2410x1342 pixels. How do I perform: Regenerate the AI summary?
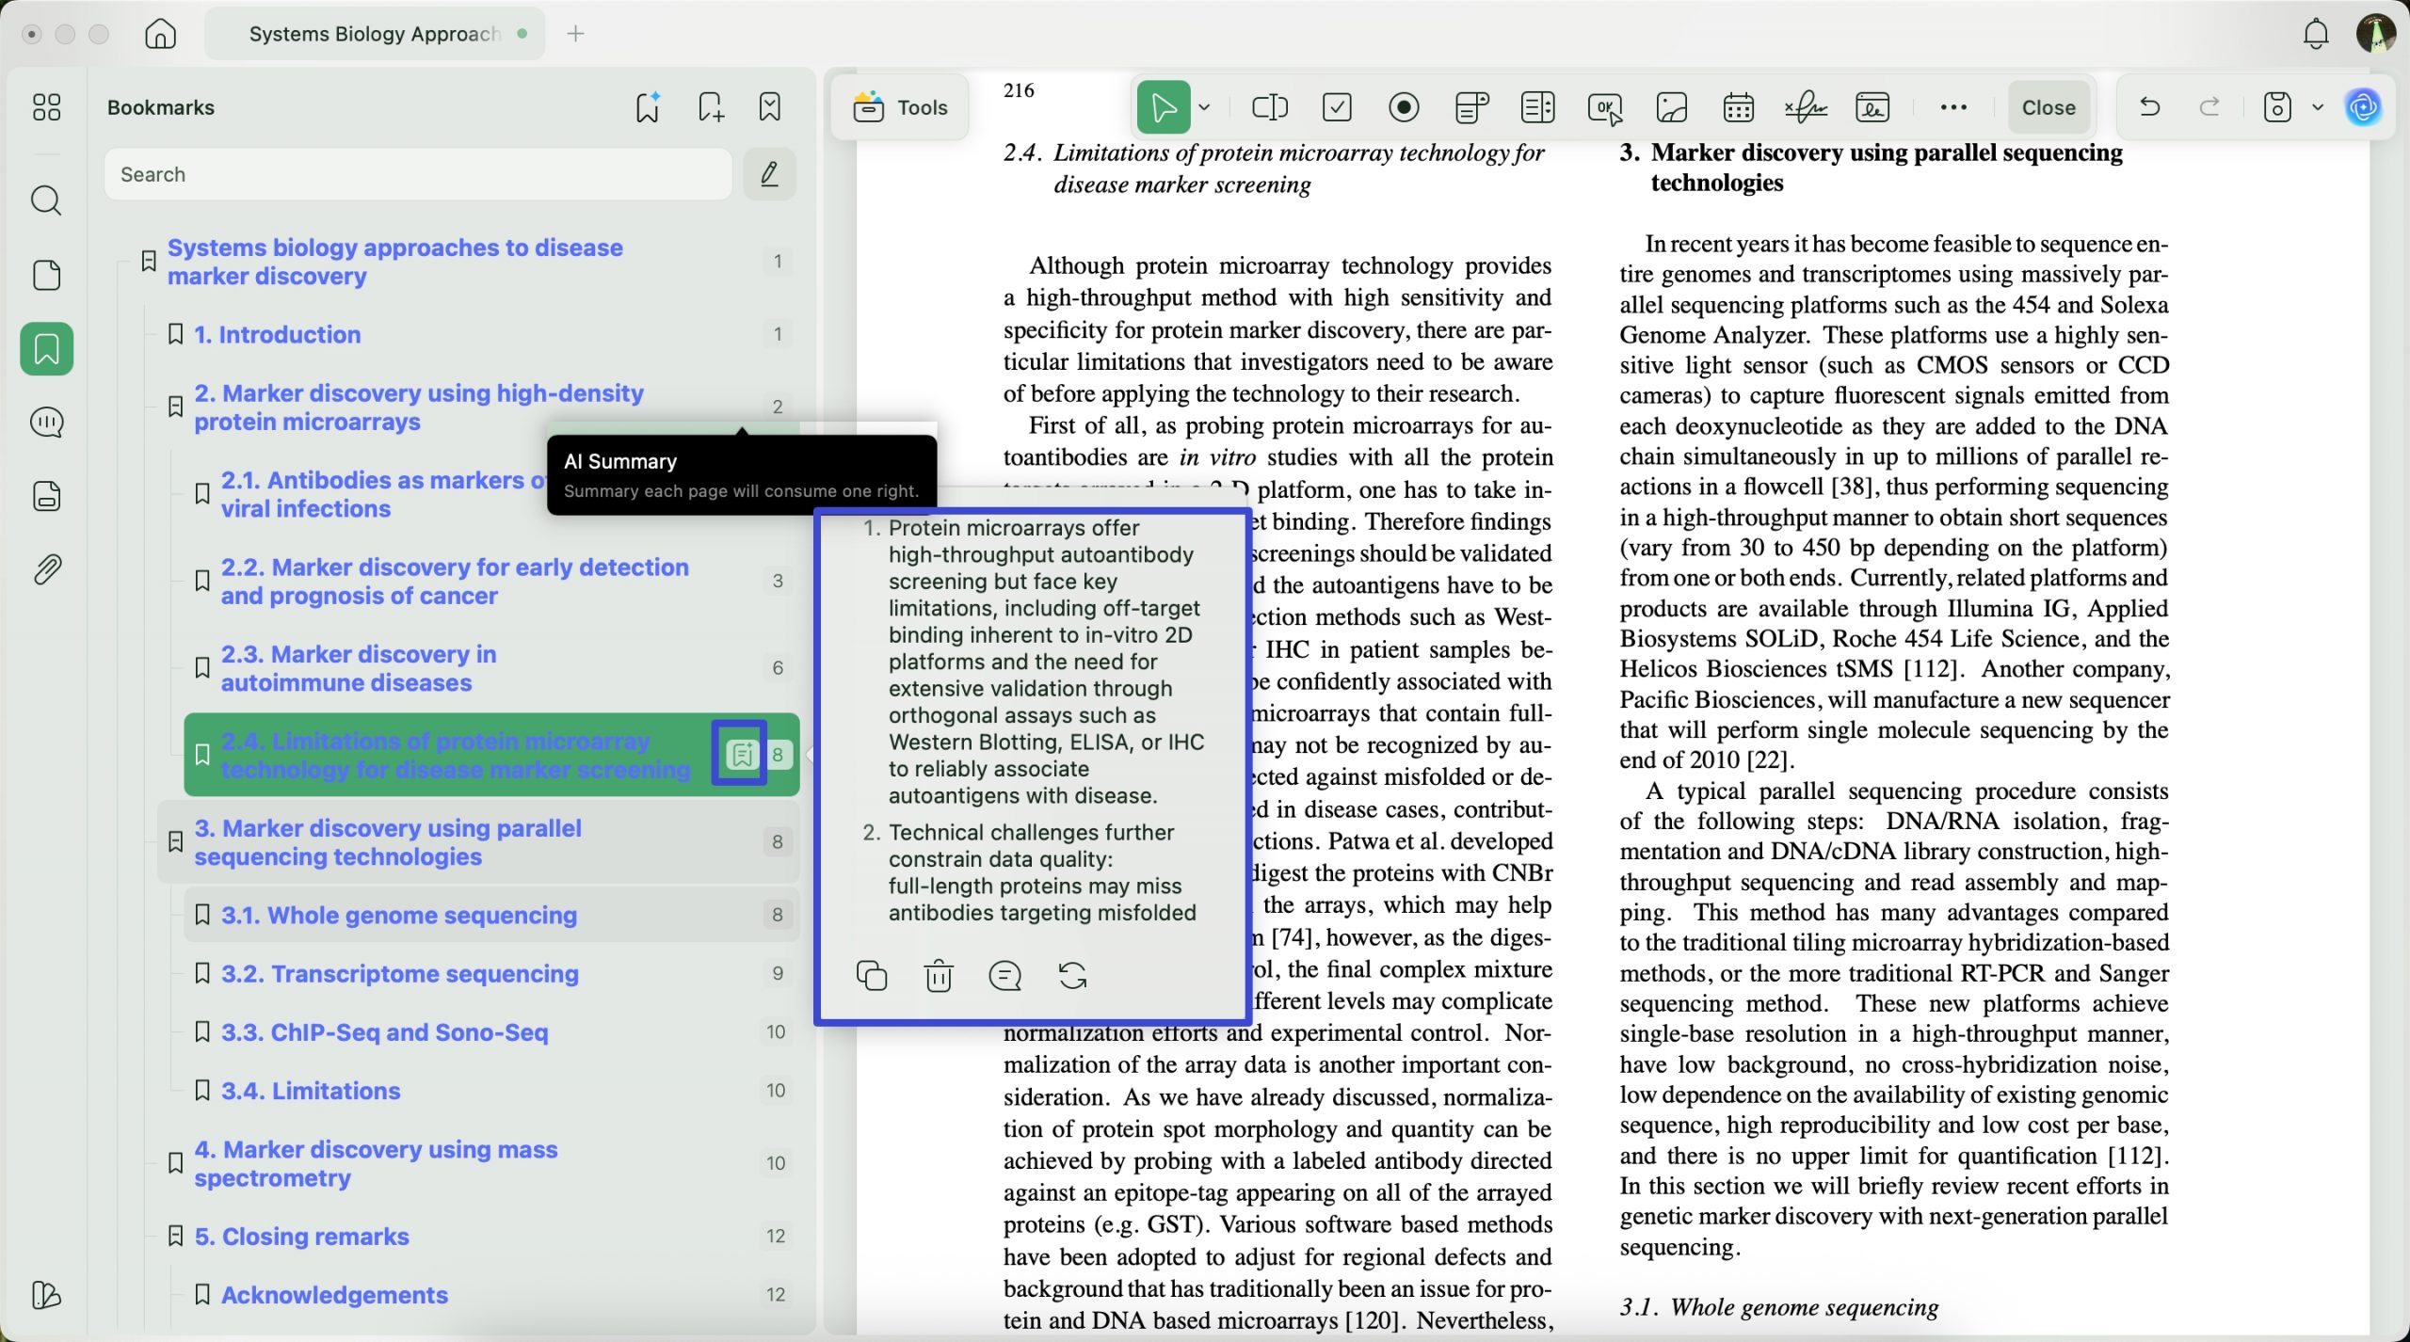pyautogui.click(x=1072, y=976)
